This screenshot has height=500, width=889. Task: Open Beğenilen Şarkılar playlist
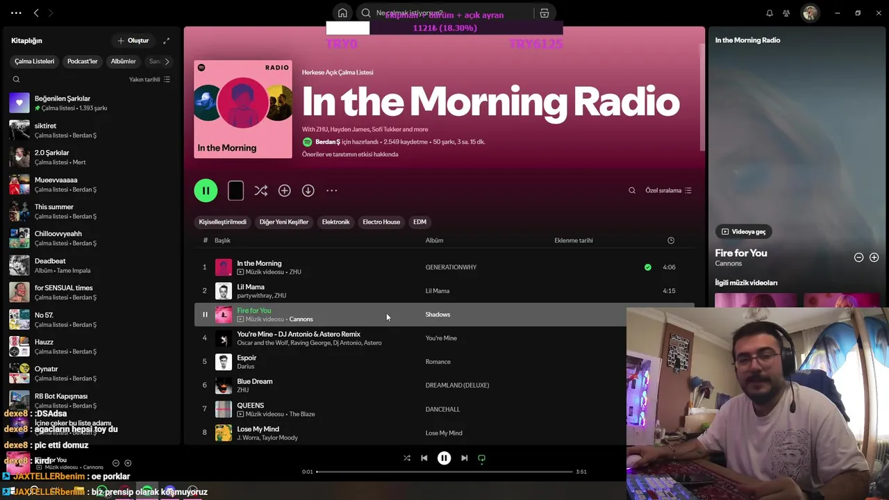pos(90,103)
